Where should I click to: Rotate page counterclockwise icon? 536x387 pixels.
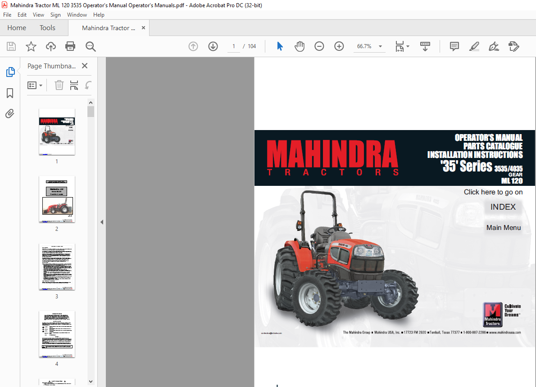click(88, 85)
